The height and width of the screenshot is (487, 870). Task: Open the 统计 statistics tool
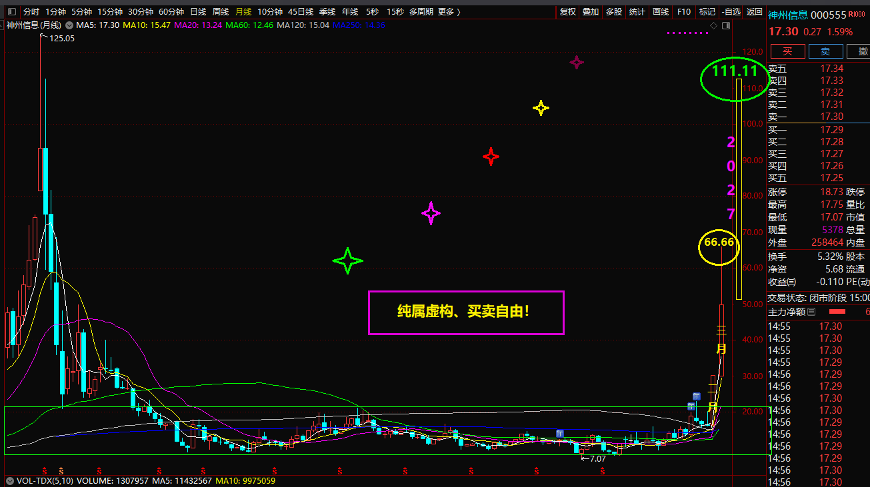[x=637, y=12]
